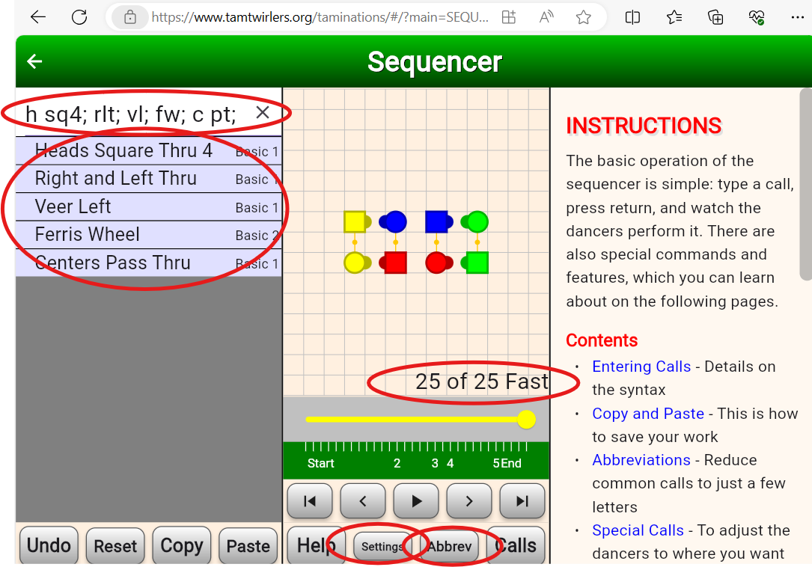Click the red circle dancer

pyautogui.click(x=436, y=263)
